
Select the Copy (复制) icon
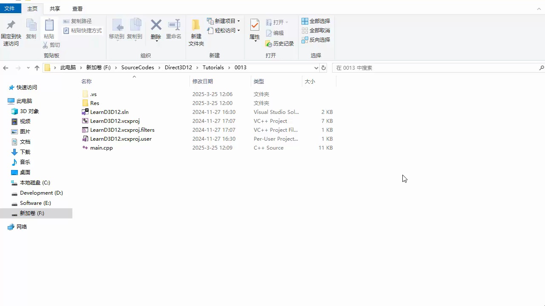pyautogui.click(x=31, y=30)
